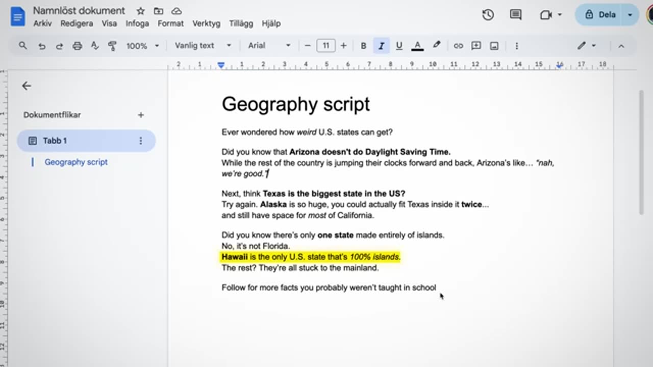
Task: Open the Tillägg menu
Action: tap(241, 23)
